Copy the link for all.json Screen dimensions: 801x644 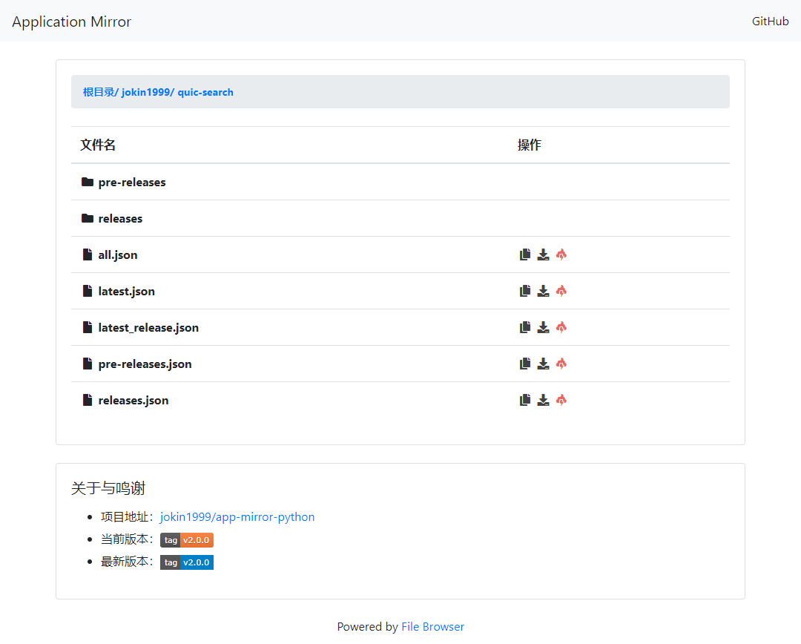click(x=524, y=254)
